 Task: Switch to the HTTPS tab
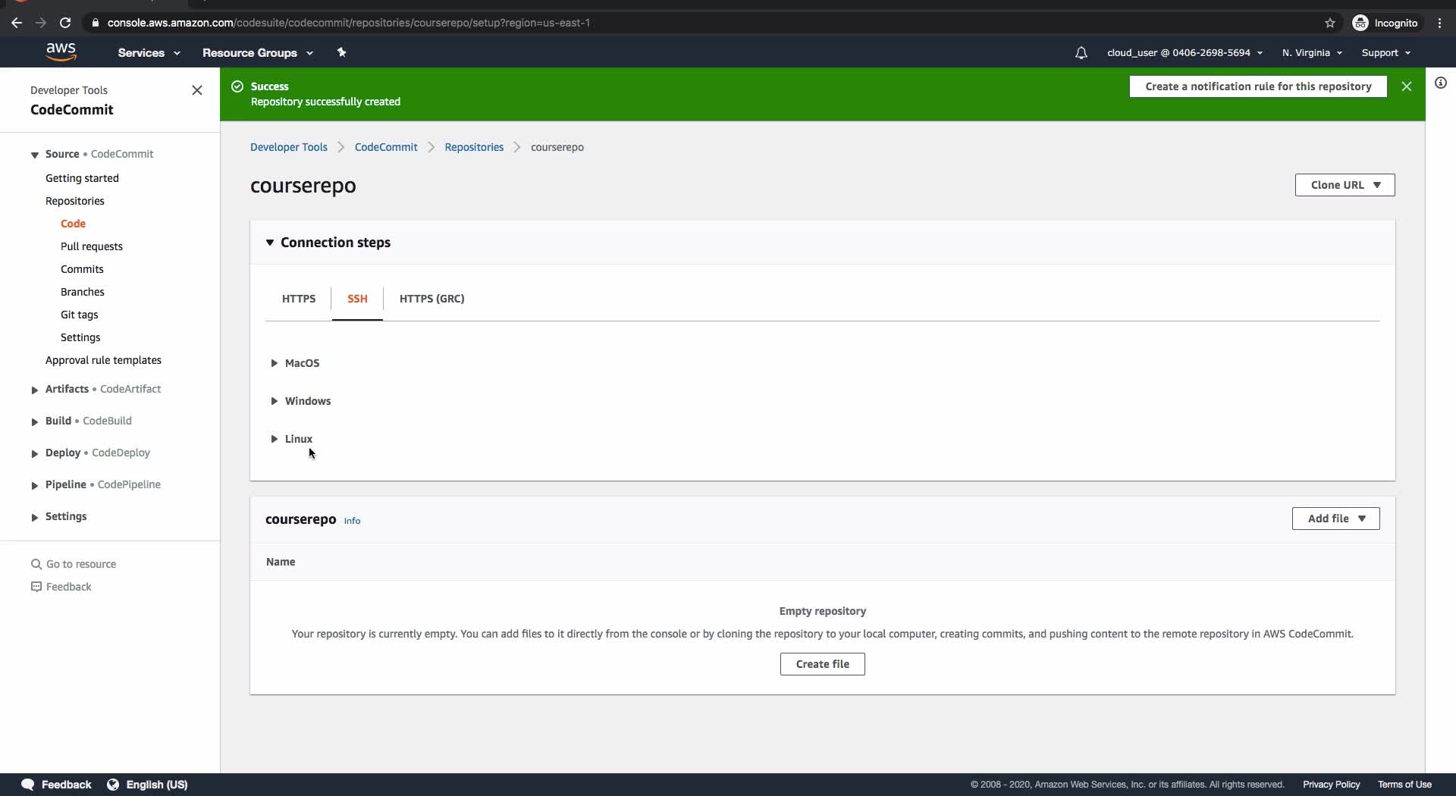(299, 299)
